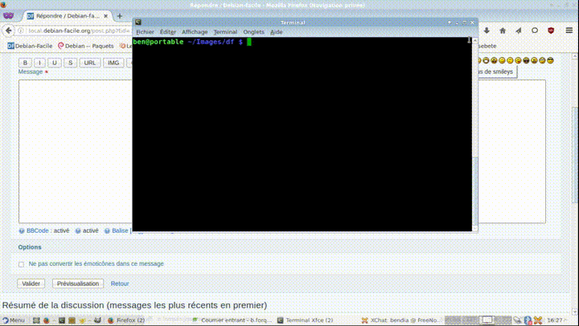The width and height of the screenshot is (579, 326).
Task: Open Firefox downloads arrow icon
Action: [x=487, y=31]
